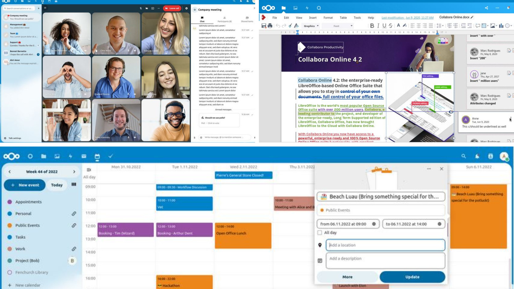Expand insert table dropdown arrow
This screenshot has height=289, width=514.
pyautogui.click(x=488, y=26)
